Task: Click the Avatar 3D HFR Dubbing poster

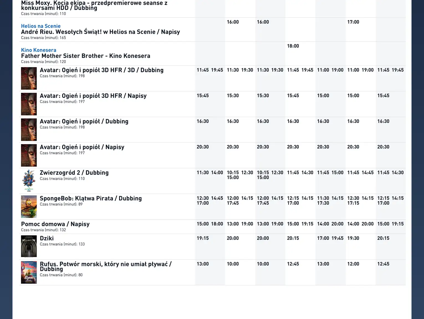Action: pos(29,78)
